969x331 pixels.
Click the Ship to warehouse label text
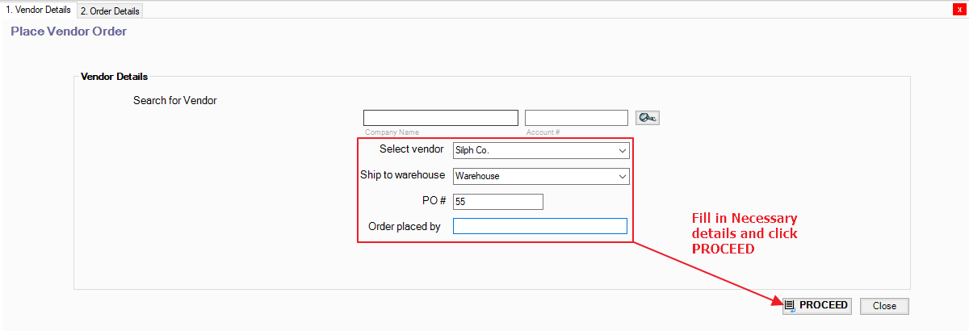402,175
